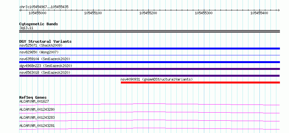This screenshot has width=289, height=133.
Task: Click ruler position 105455000
Action: pos(38,13)
